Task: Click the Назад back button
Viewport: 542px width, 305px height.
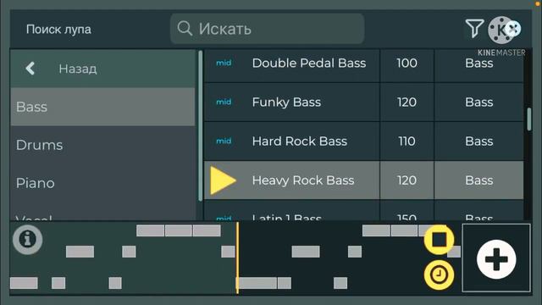Action: click(102, 69)
